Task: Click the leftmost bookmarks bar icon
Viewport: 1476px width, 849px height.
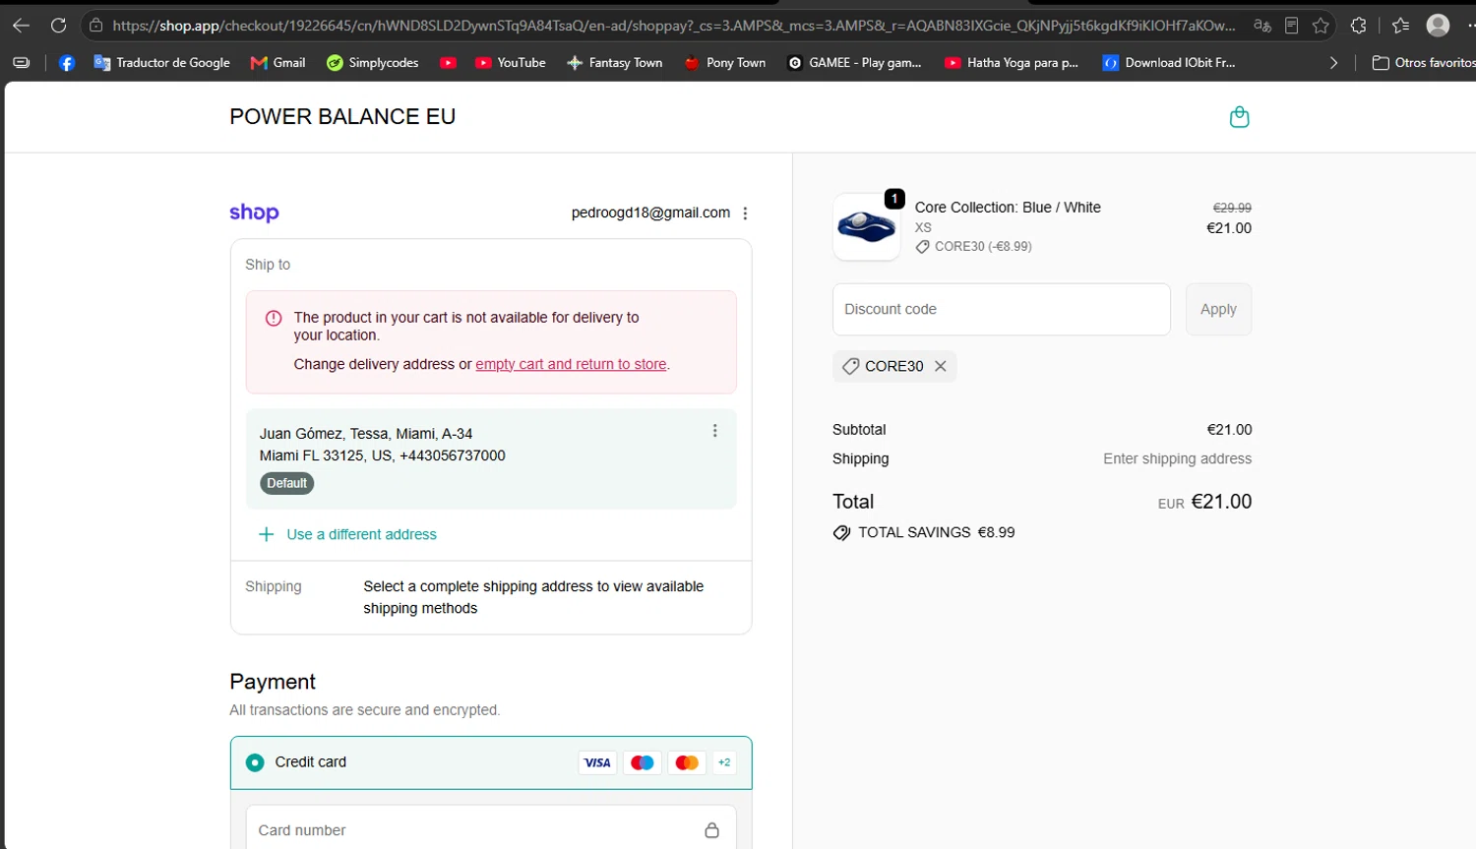Action: [x=21, y=63]
